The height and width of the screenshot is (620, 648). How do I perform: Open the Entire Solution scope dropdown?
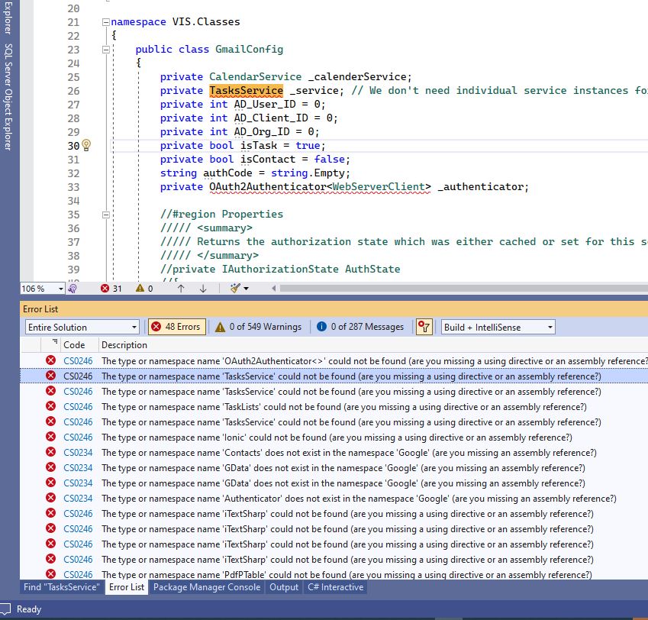[x=82, y=326]
